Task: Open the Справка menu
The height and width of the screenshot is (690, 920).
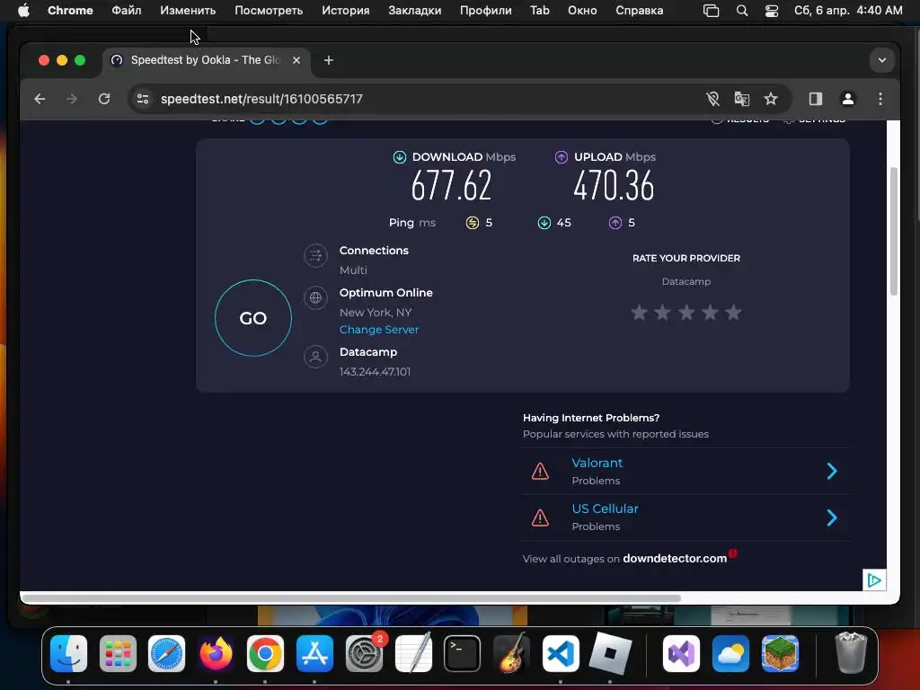Action: pos(640,11)
